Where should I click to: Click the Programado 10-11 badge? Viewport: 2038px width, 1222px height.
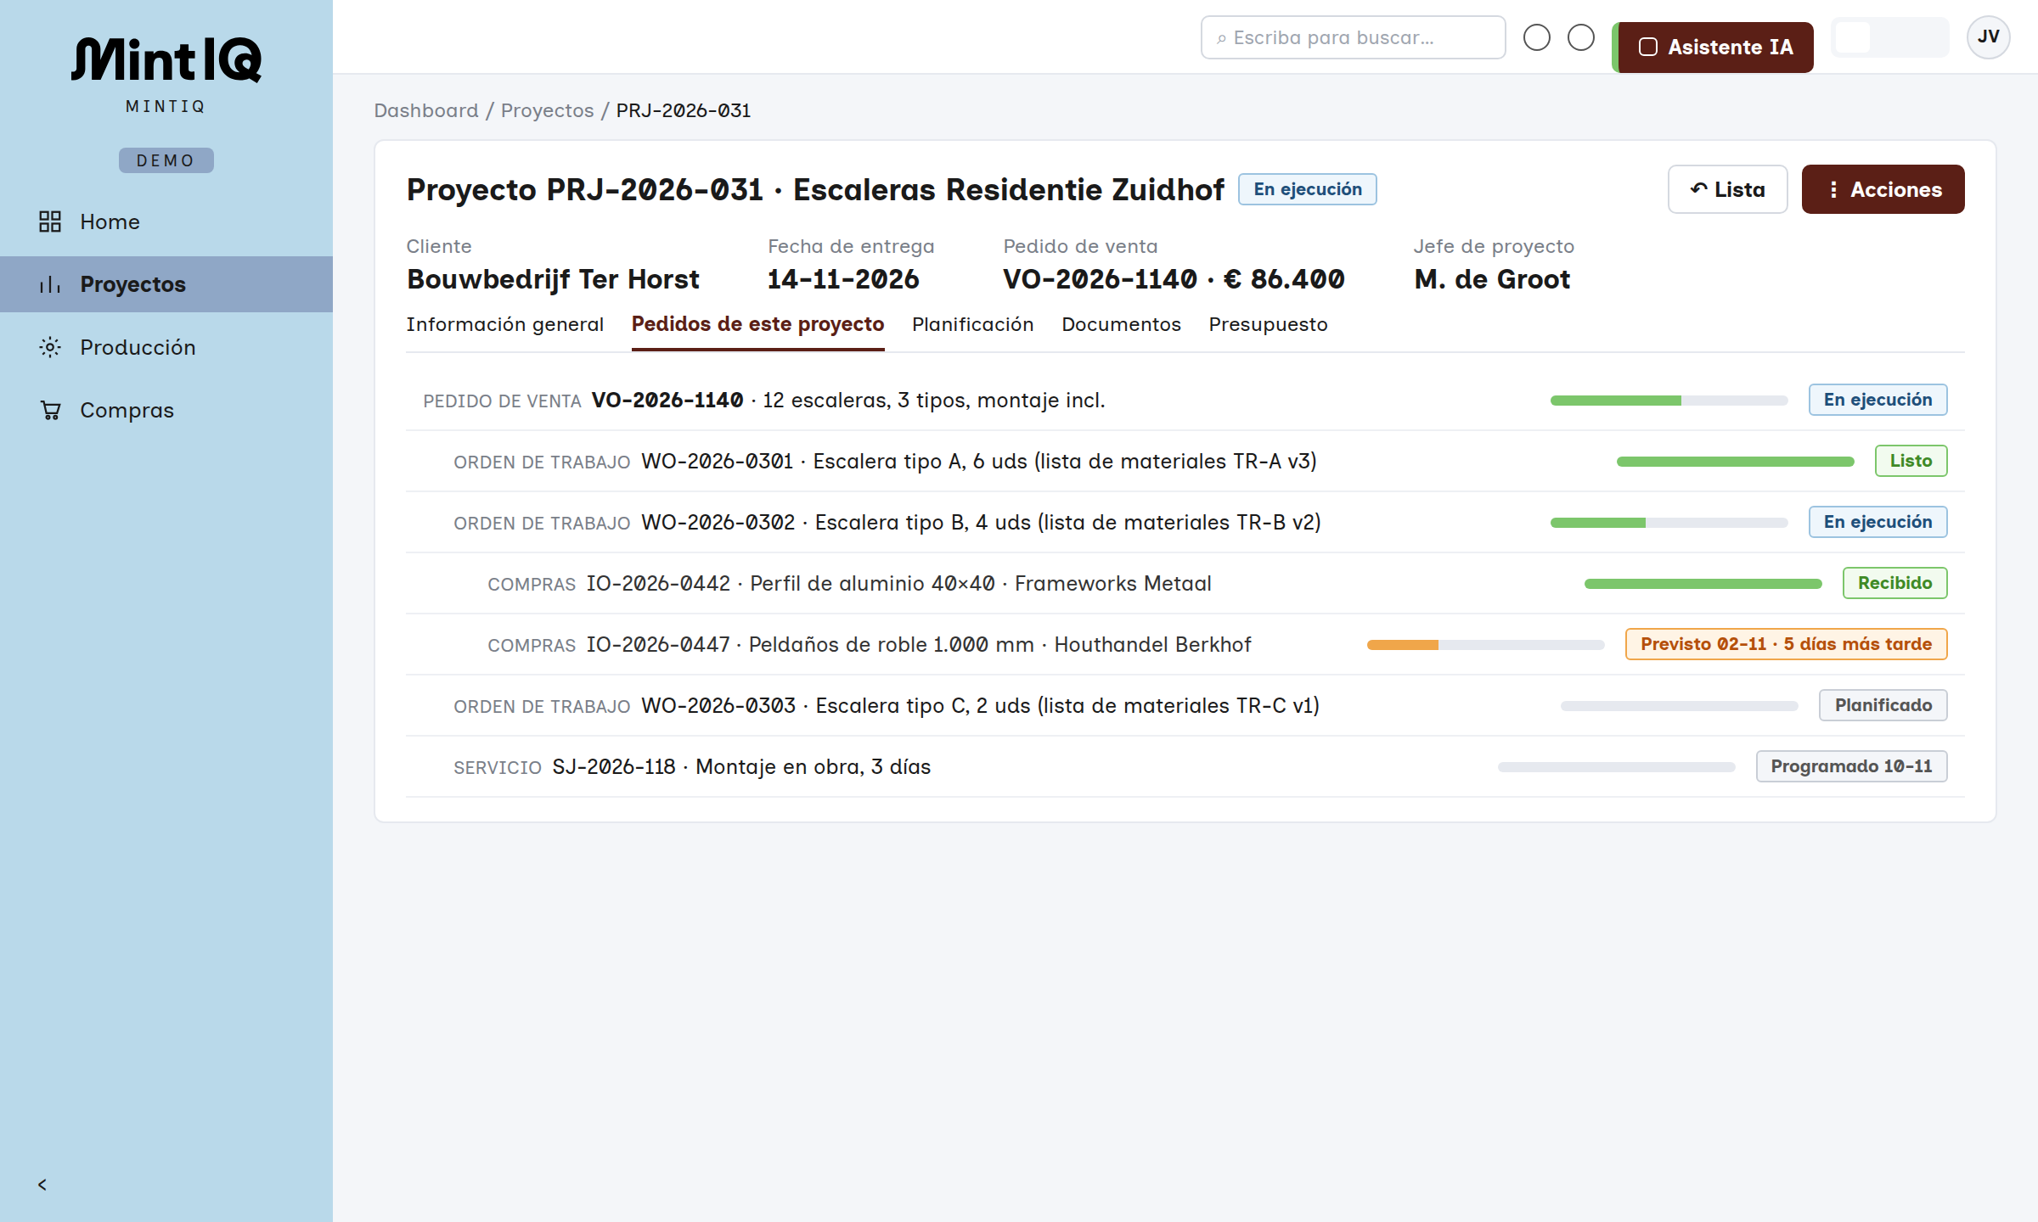(1852, 766)
